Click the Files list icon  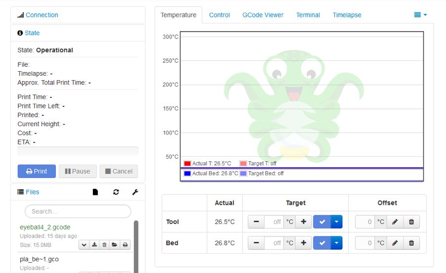(x=20, y=192)
